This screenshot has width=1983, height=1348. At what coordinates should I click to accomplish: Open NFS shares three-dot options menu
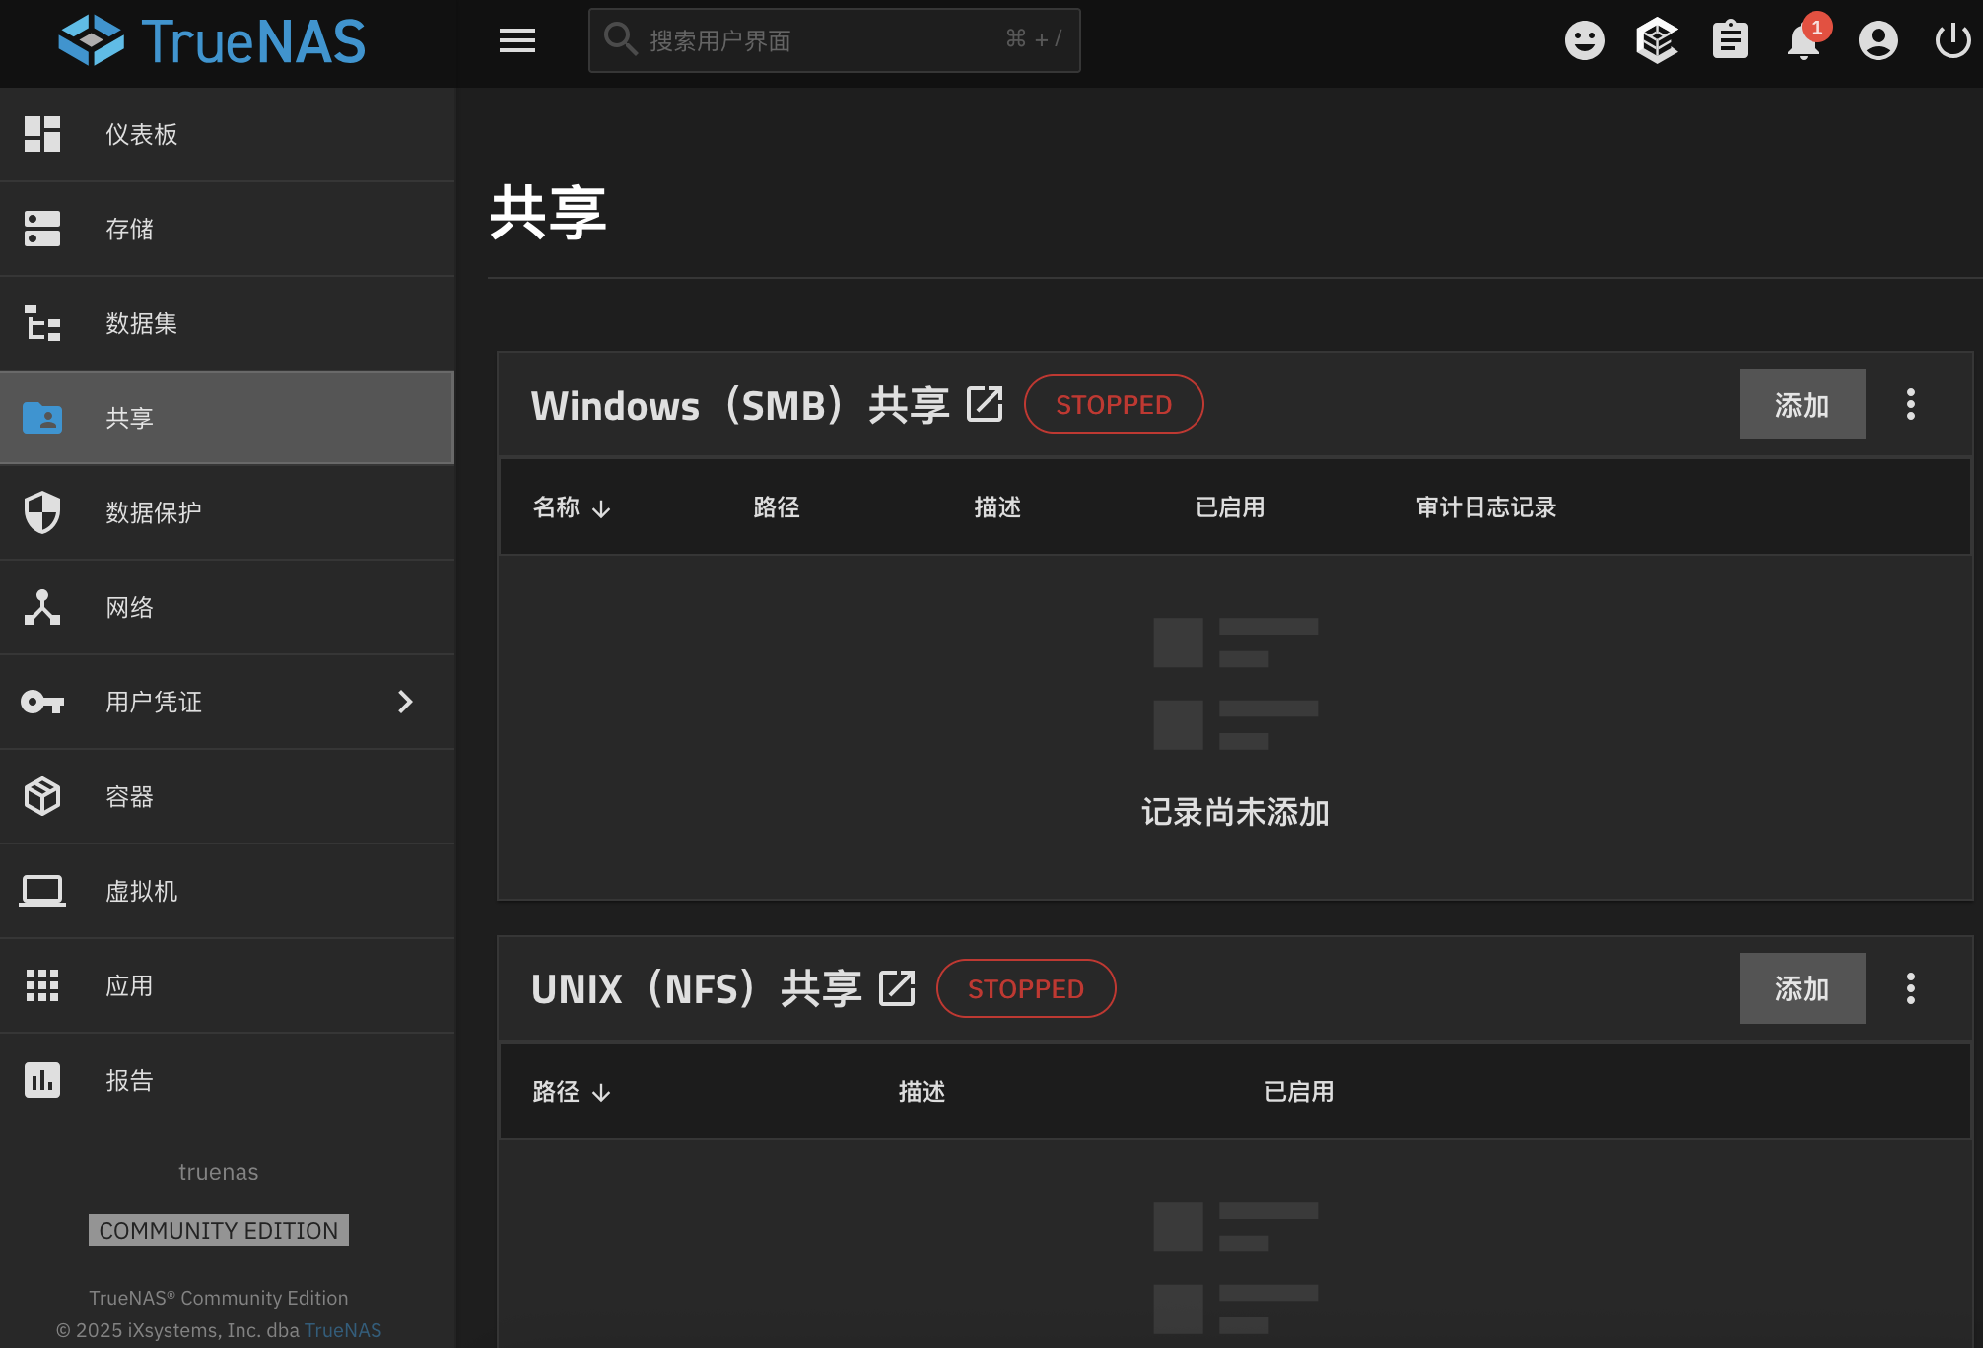tap(1910, 988)
